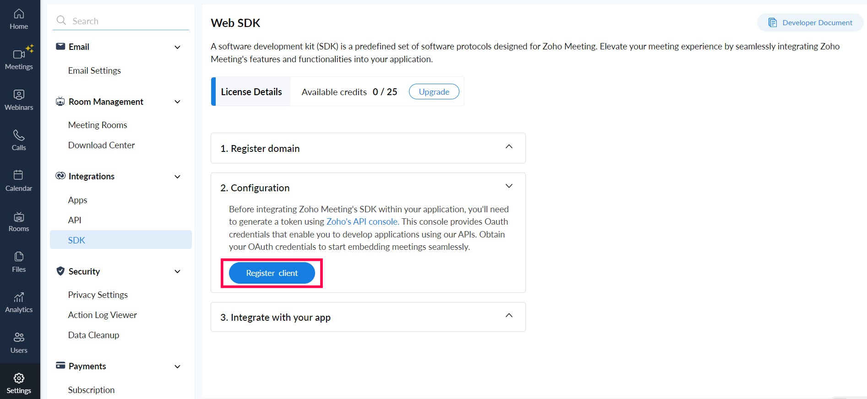The width and height of the screenshot is (867, 399).
Task: Open Meeting Rooms settings
Action: click(98, 125)
